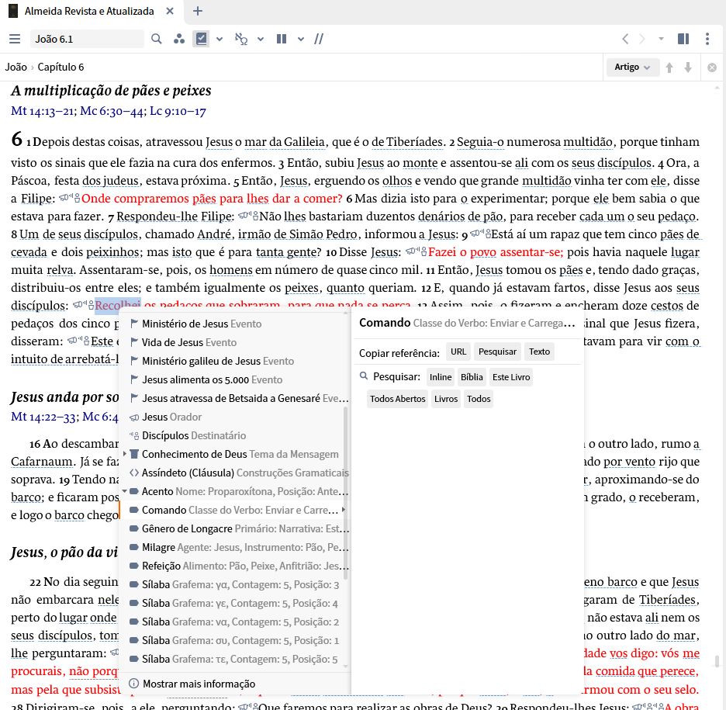Click the down arrow to next article
This screenshot has height=710, width=726.
[x=688, y=68]
